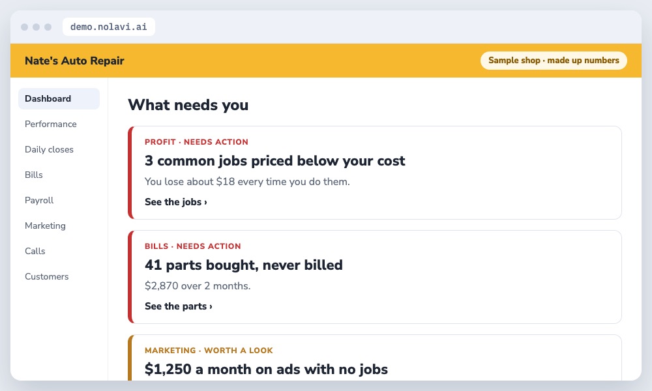Select Bills in the sidebar

34,175
